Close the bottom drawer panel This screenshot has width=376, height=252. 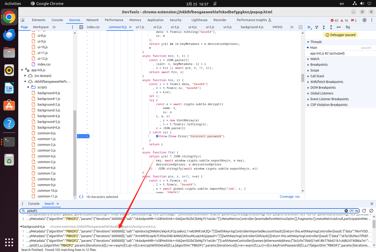[x=372, y=204]
